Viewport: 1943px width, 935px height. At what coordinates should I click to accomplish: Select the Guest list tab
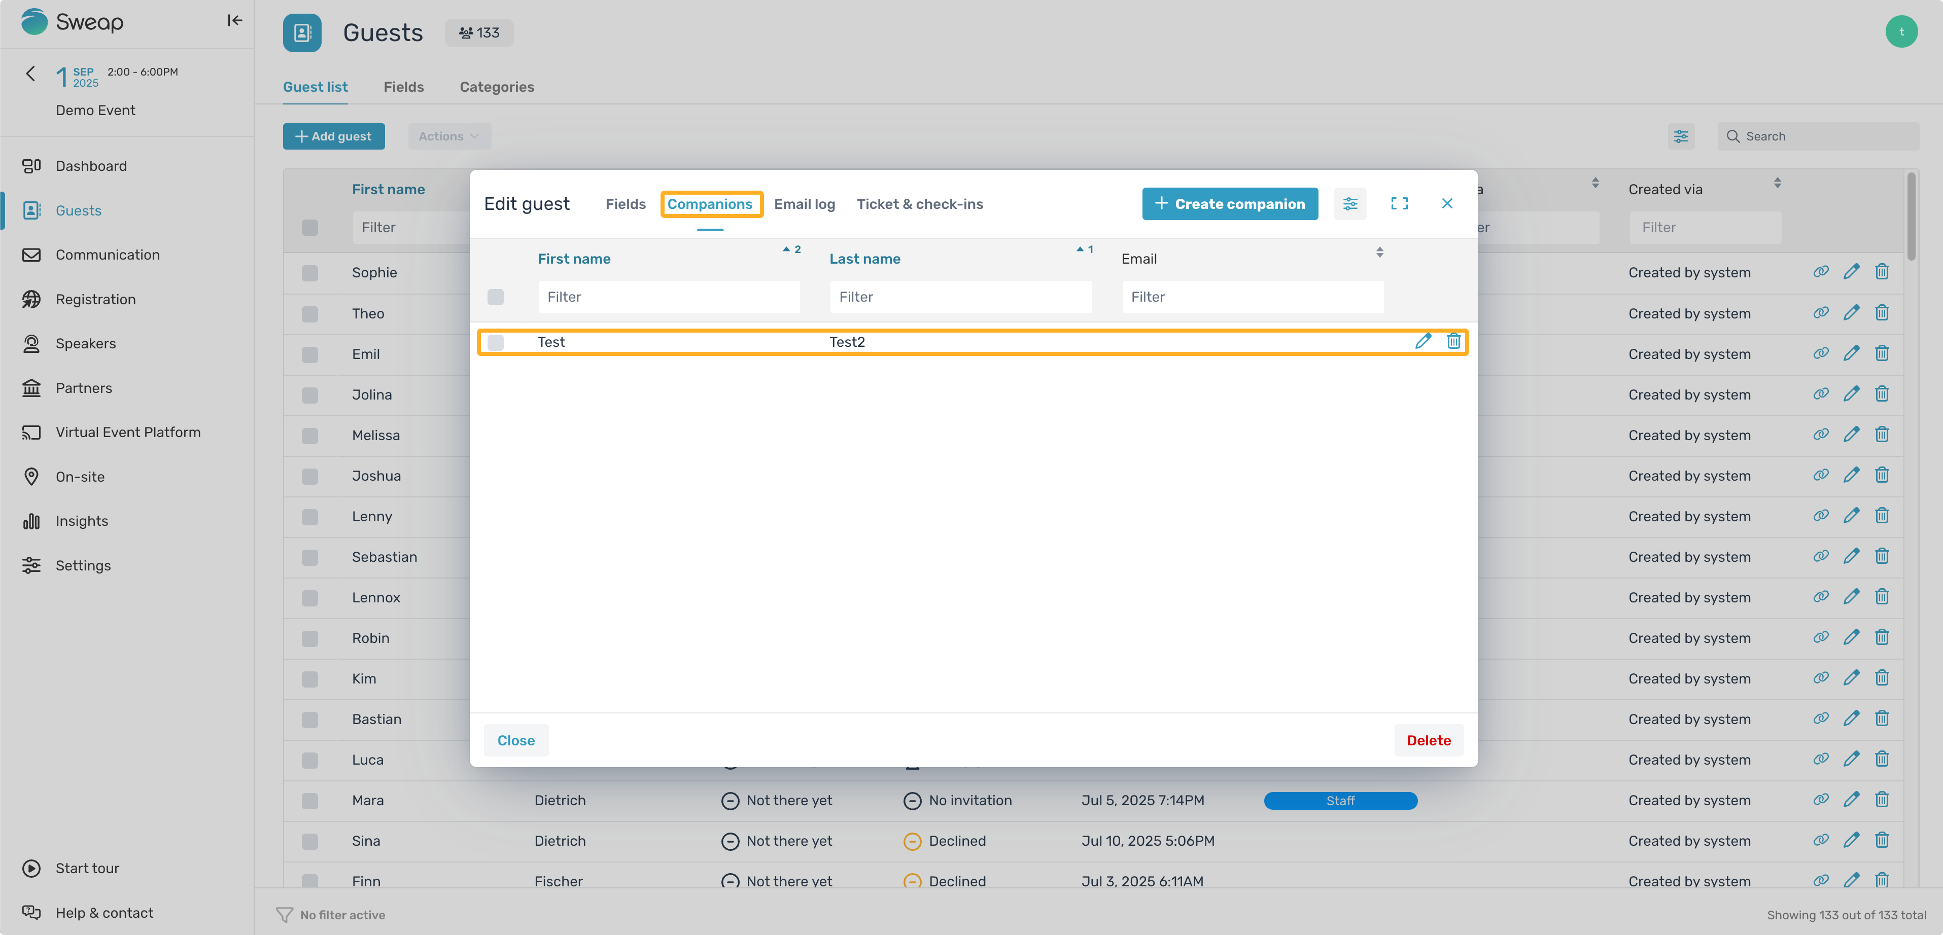(x=315, y=87)
